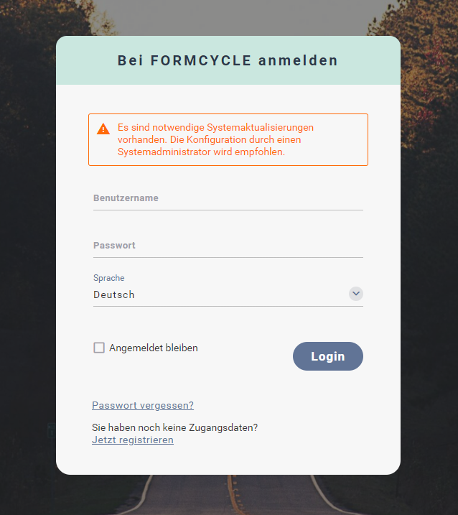
Task: Toggle via the Angemeldet bleiben label text
Action: (154, 348)
